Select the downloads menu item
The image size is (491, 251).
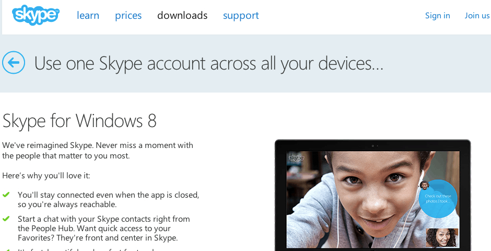coord(182,15)
